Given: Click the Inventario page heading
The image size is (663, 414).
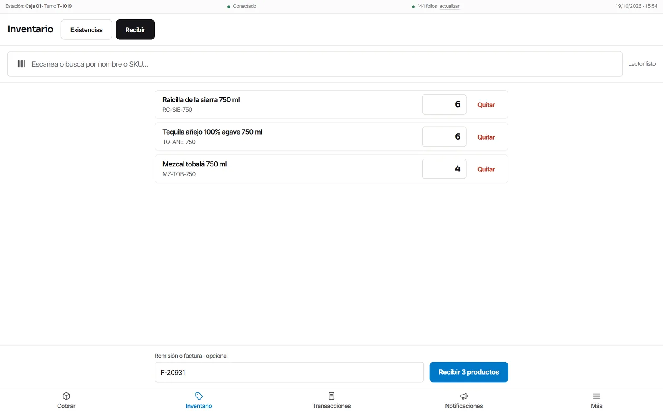Looking at the screenshot, I should (30, 29).
